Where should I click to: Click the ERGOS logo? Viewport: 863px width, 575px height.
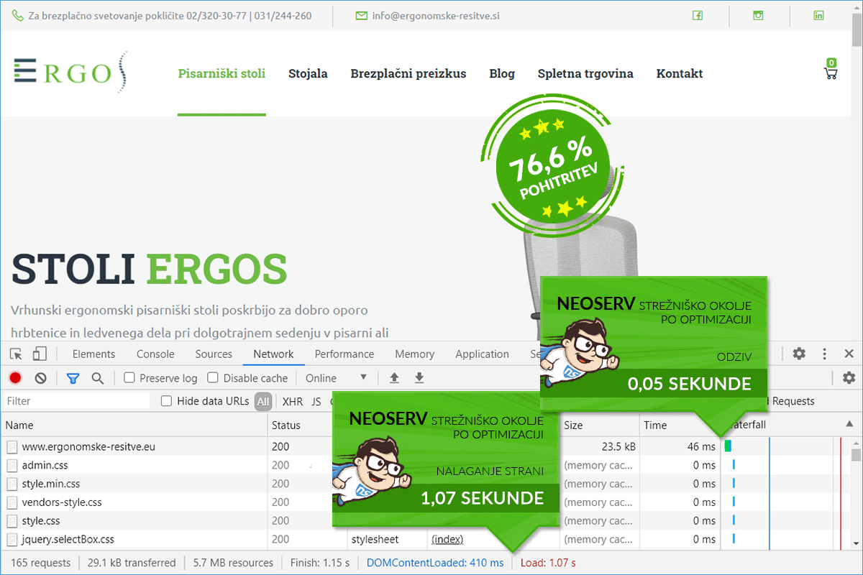click(x=70, y=72)
